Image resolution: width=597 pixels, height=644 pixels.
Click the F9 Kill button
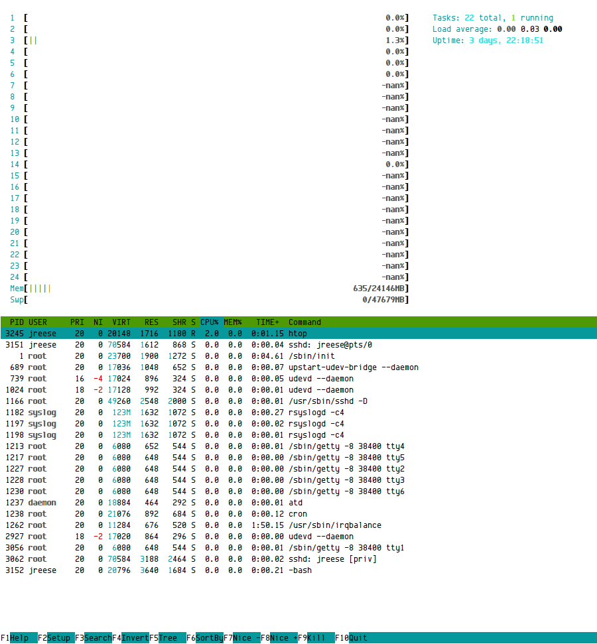click(x=316, y=638)
